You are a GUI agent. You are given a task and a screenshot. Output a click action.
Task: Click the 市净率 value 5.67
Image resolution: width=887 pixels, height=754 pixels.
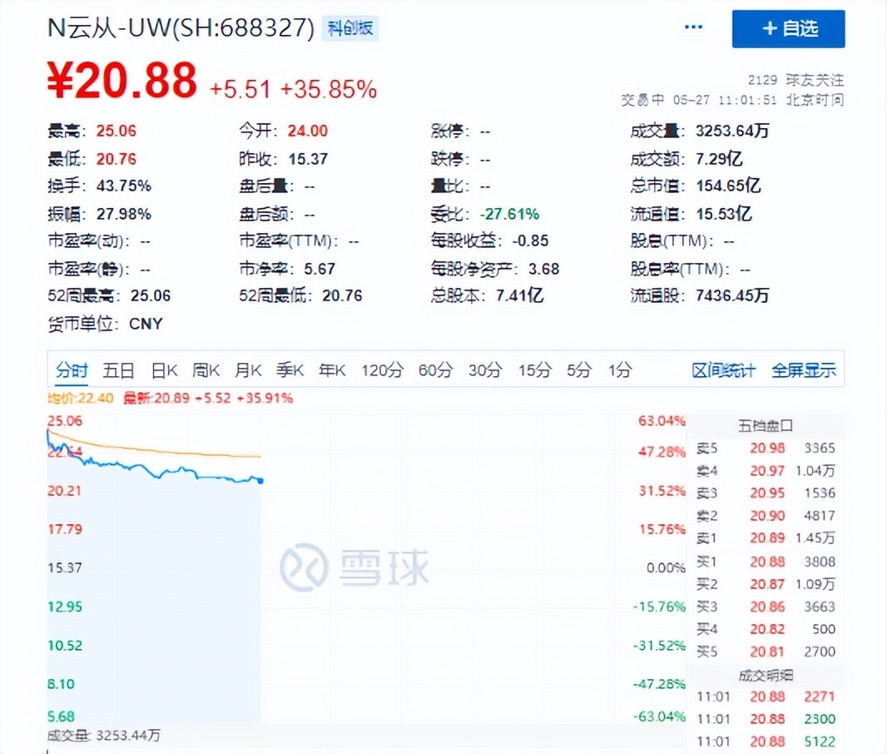coord(320,269)
